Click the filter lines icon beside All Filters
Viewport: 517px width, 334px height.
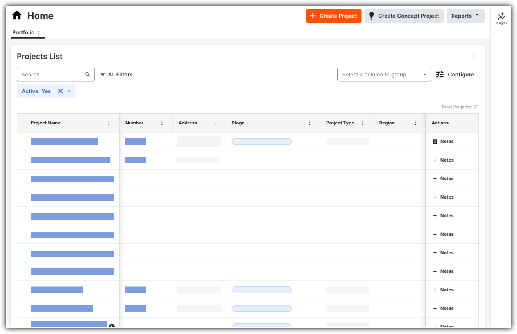coord(103,75)
